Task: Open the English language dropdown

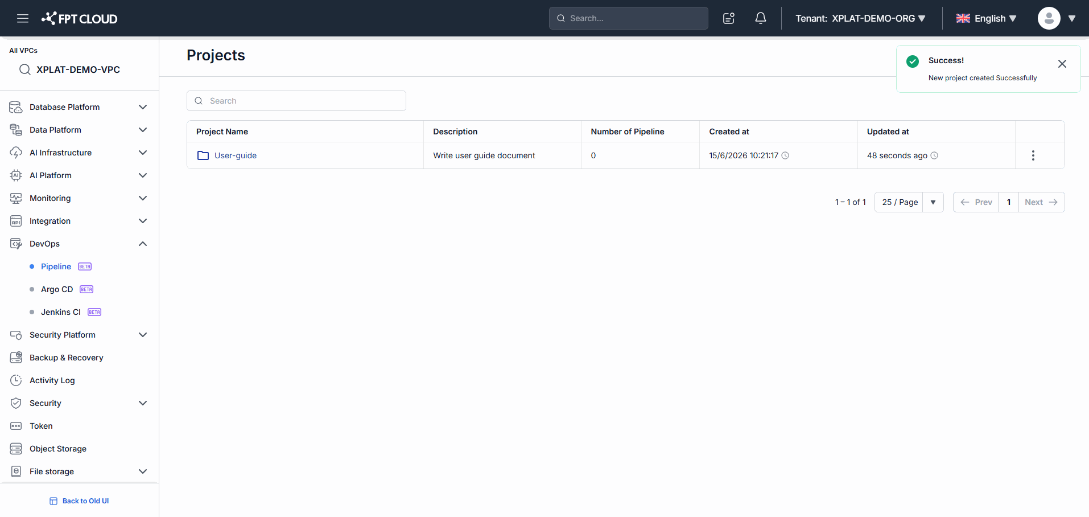Action: pyautogui.click(x=987, y=18)
